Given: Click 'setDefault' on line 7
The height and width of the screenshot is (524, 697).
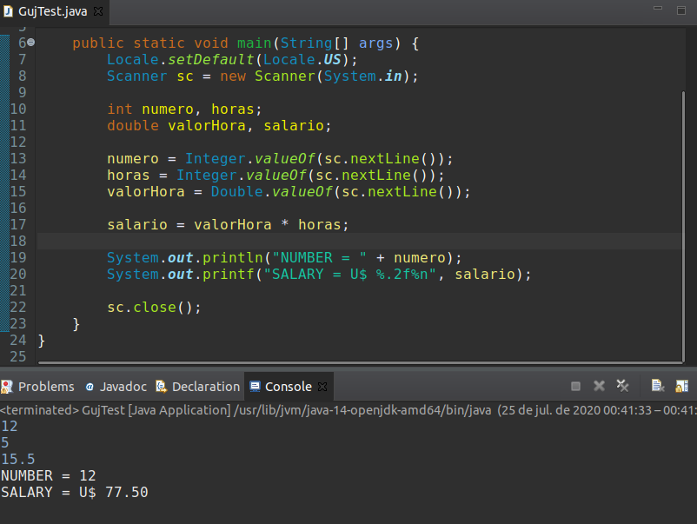Looking at the screenshot, I should 211,60.
